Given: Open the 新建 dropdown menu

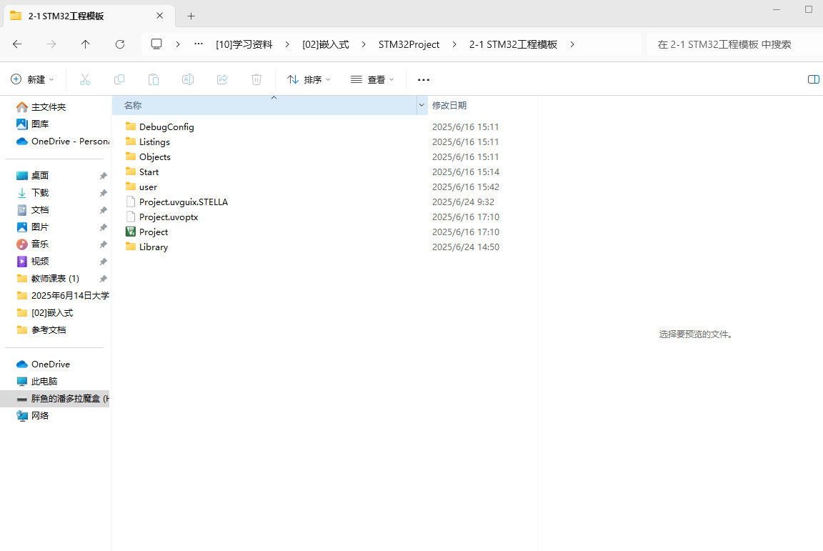Looking at the screenshot, I should coord(33,79).
